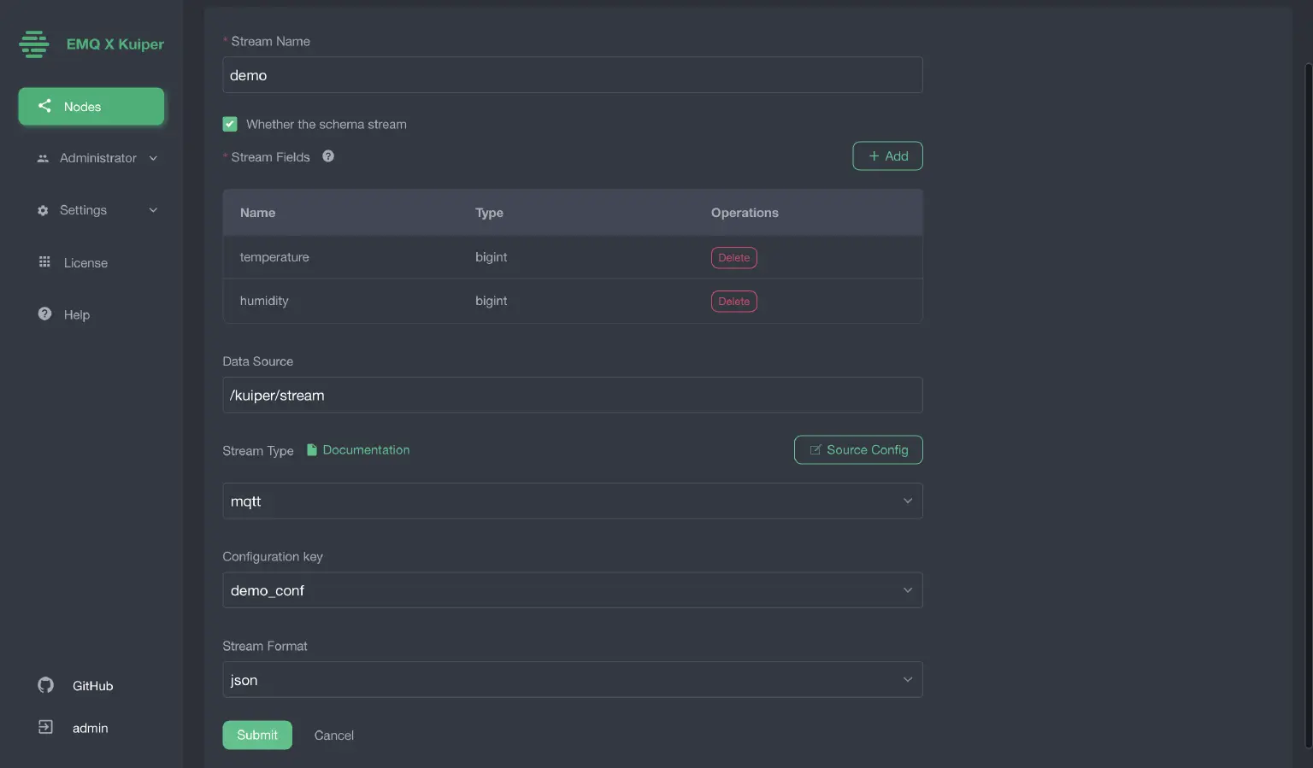The height and width of the screenshot is (768, 1313).
Task: Click the GitHub icon in sidebar
Action: coord(45,685)
